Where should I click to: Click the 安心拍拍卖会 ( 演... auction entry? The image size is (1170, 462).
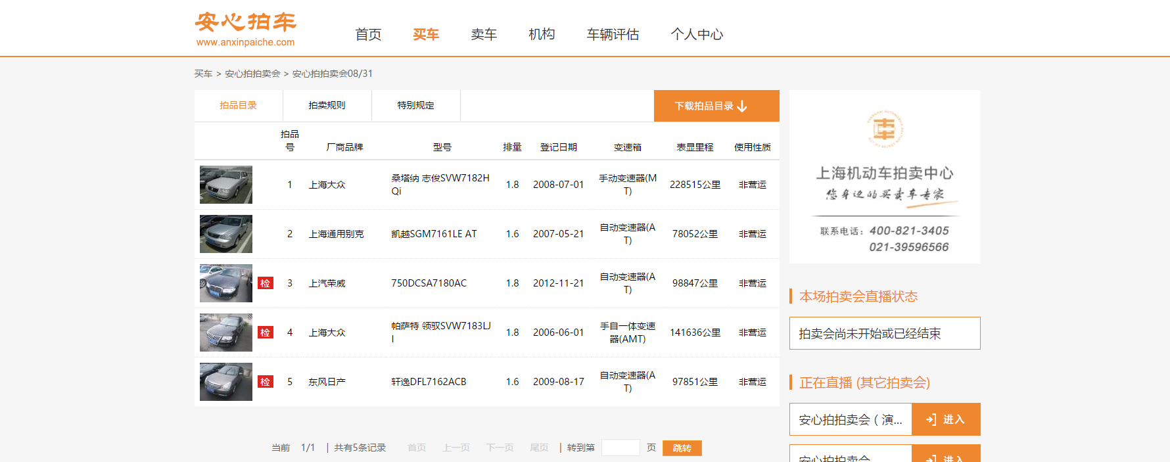(x=851, y=419)
